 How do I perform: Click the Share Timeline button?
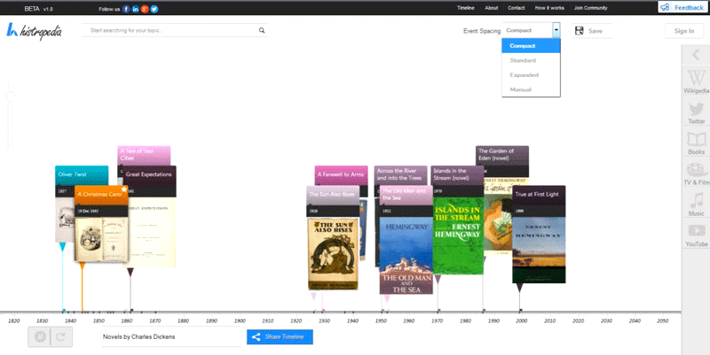(280, 336)
